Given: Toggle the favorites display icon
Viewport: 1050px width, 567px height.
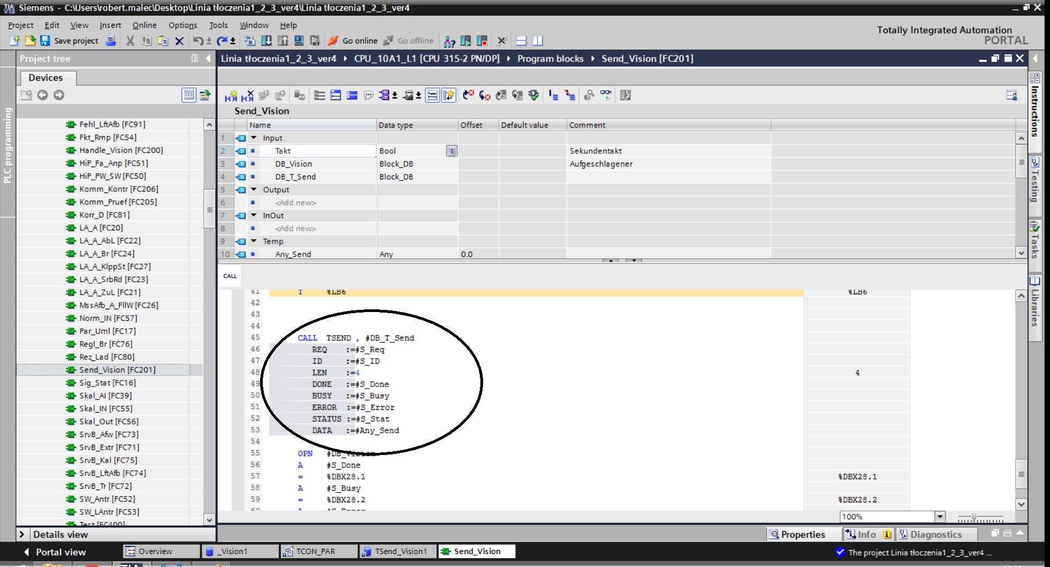Looking at the screenshot, I should 448,96.
